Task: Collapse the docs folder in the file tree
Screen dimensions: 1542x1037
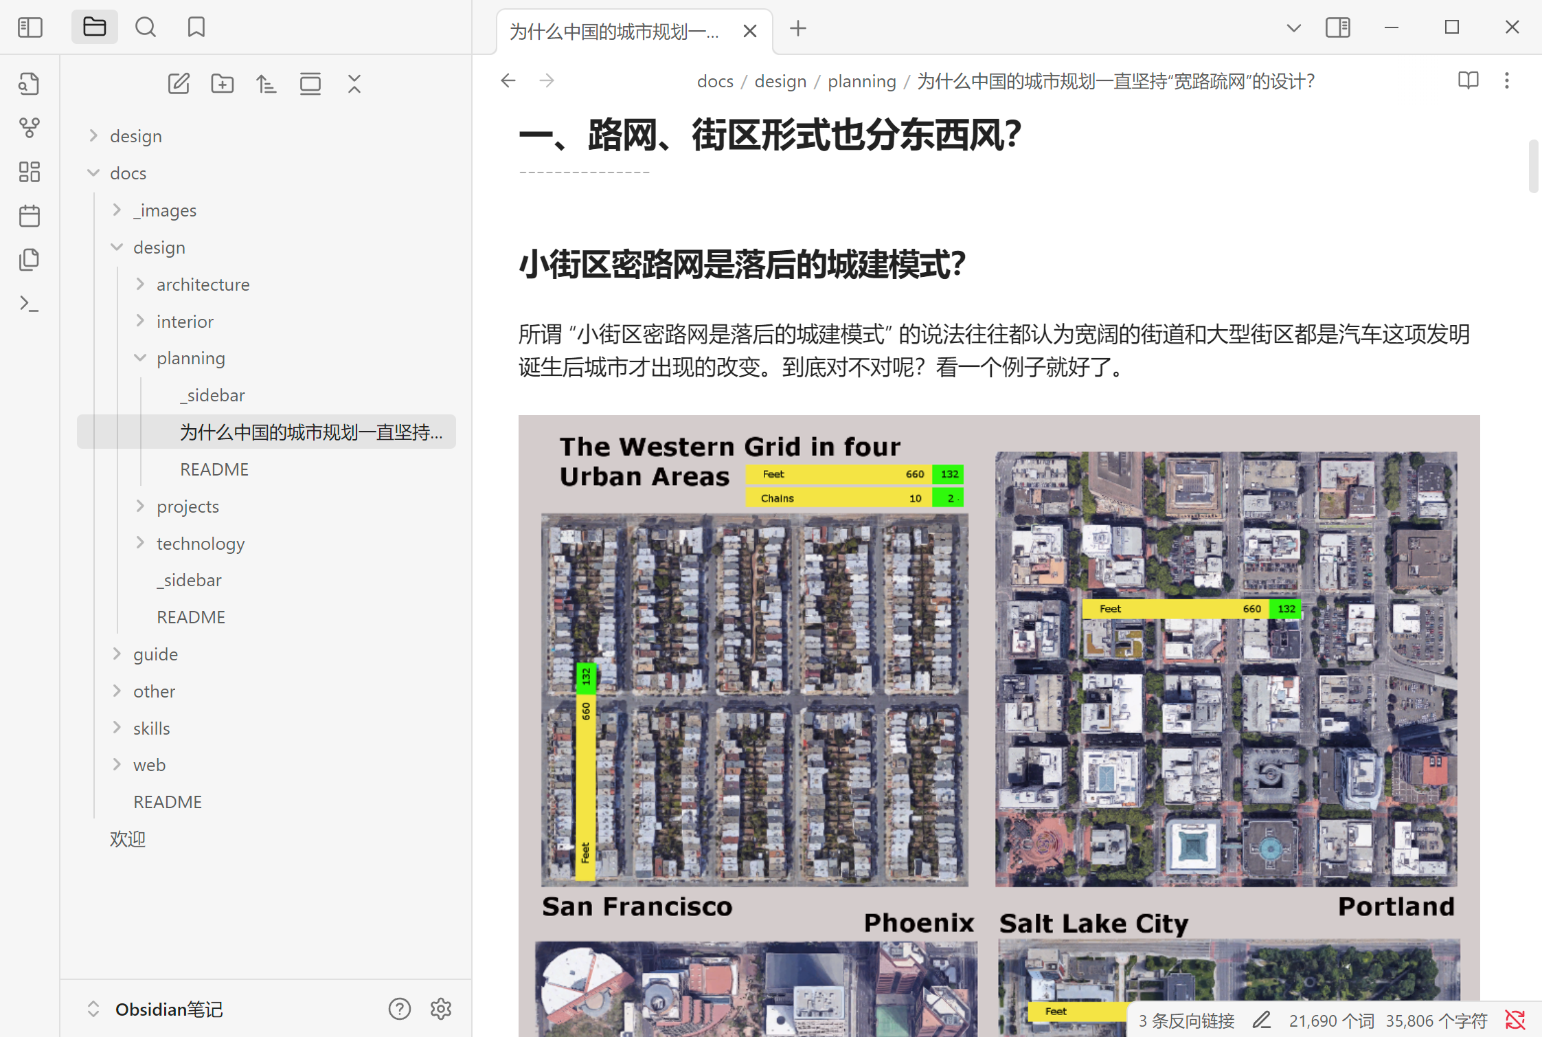Action: (x=93, y=172)
